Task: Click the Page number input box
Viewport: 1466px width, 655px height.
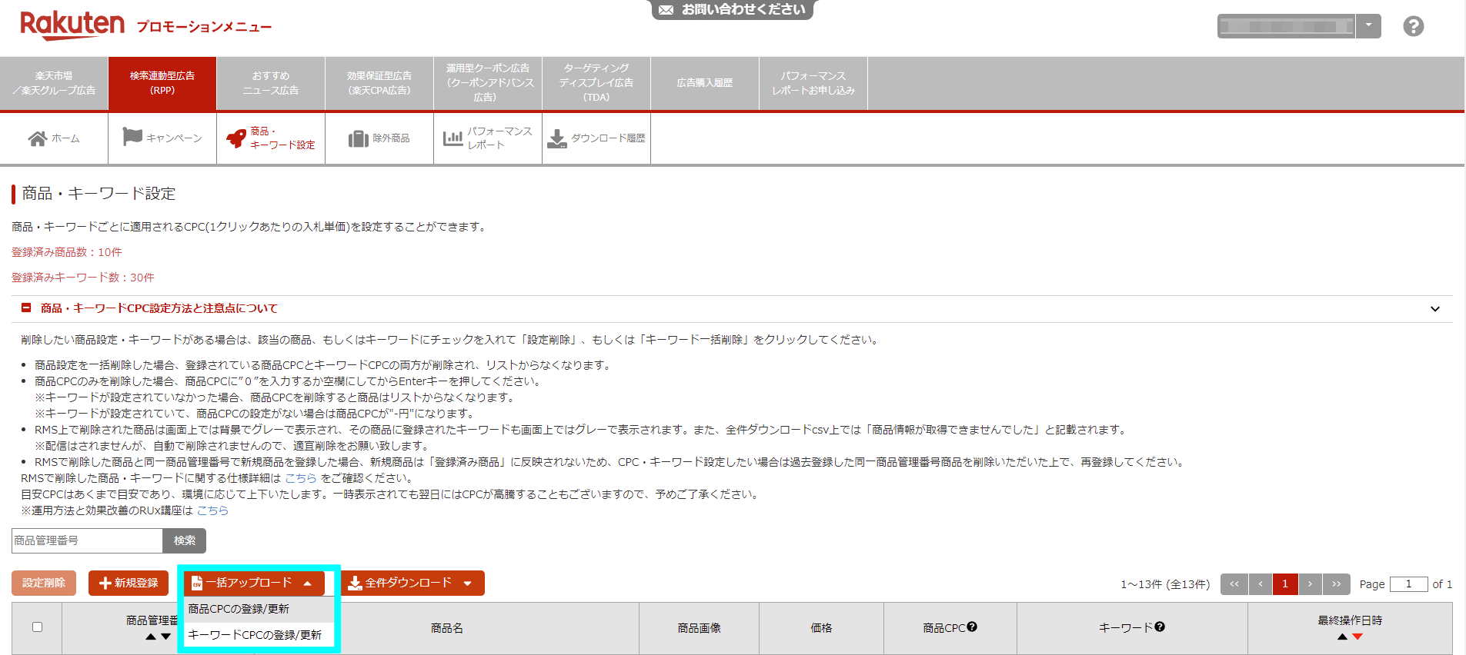Action: [1409, 584]
